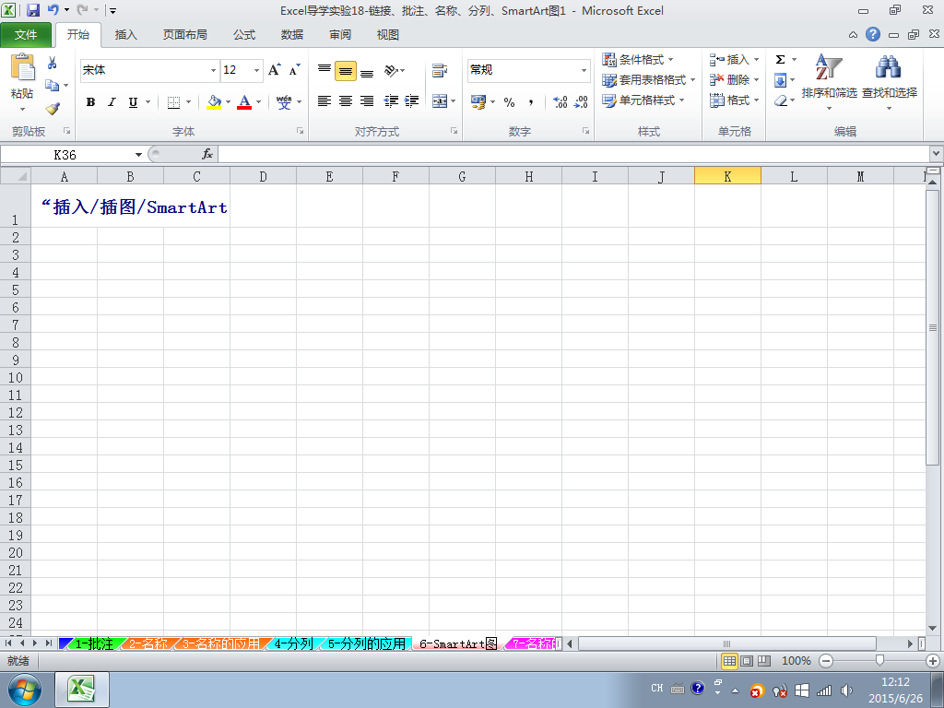Toggle wrap text icon

pos(440,70)
